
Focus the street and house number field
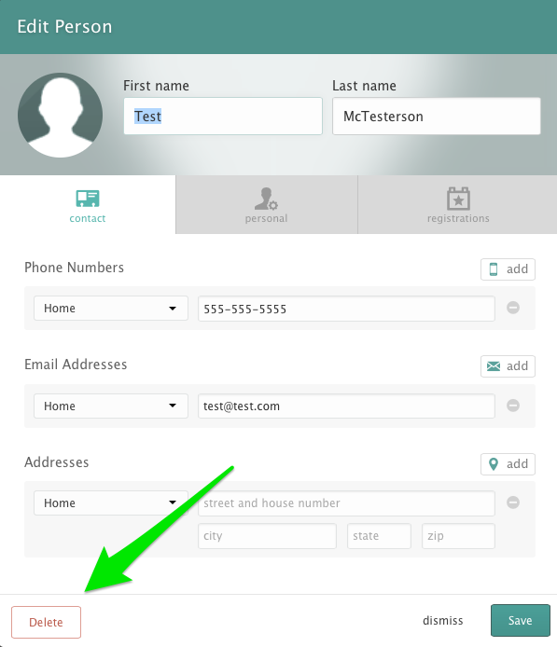[346, 503]
